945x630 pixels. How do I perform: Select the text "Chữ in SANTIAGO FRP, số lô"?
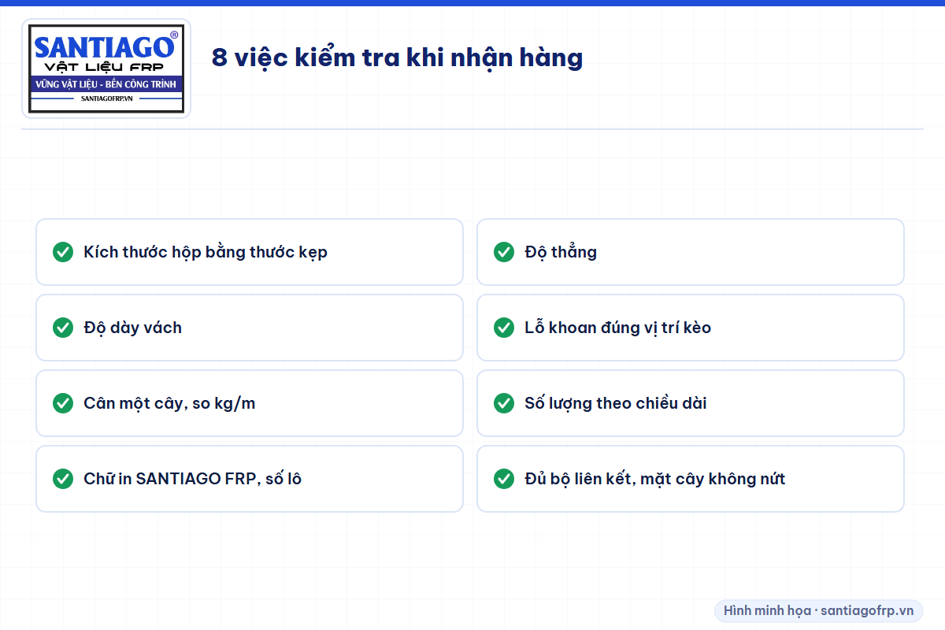(192, 479)
